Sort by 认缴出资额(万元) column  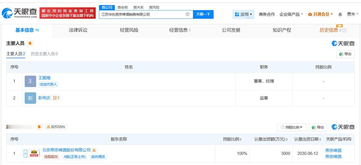[271, 139]
